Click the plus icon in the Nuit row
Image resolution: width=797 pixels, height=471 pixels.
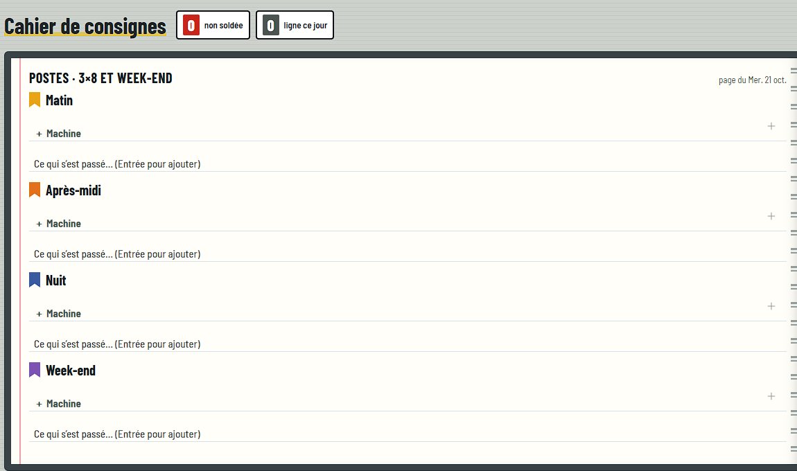point(771,306)
